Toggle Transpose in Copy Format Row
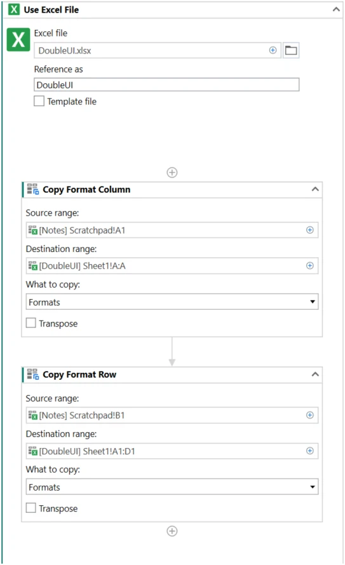 click(x=31, y=508)
